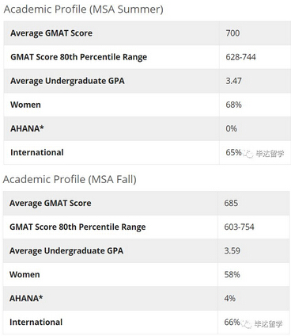The height and width of the screenshot is (336, 291).
Task: Click the Fall Women percentage 58%
Action: point(232,274)
